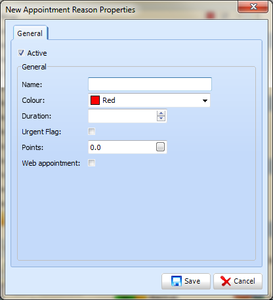This screenshot has height=300, width=273.
Task: Tick the Web appointment checkbox
Action: coord(91,163)
